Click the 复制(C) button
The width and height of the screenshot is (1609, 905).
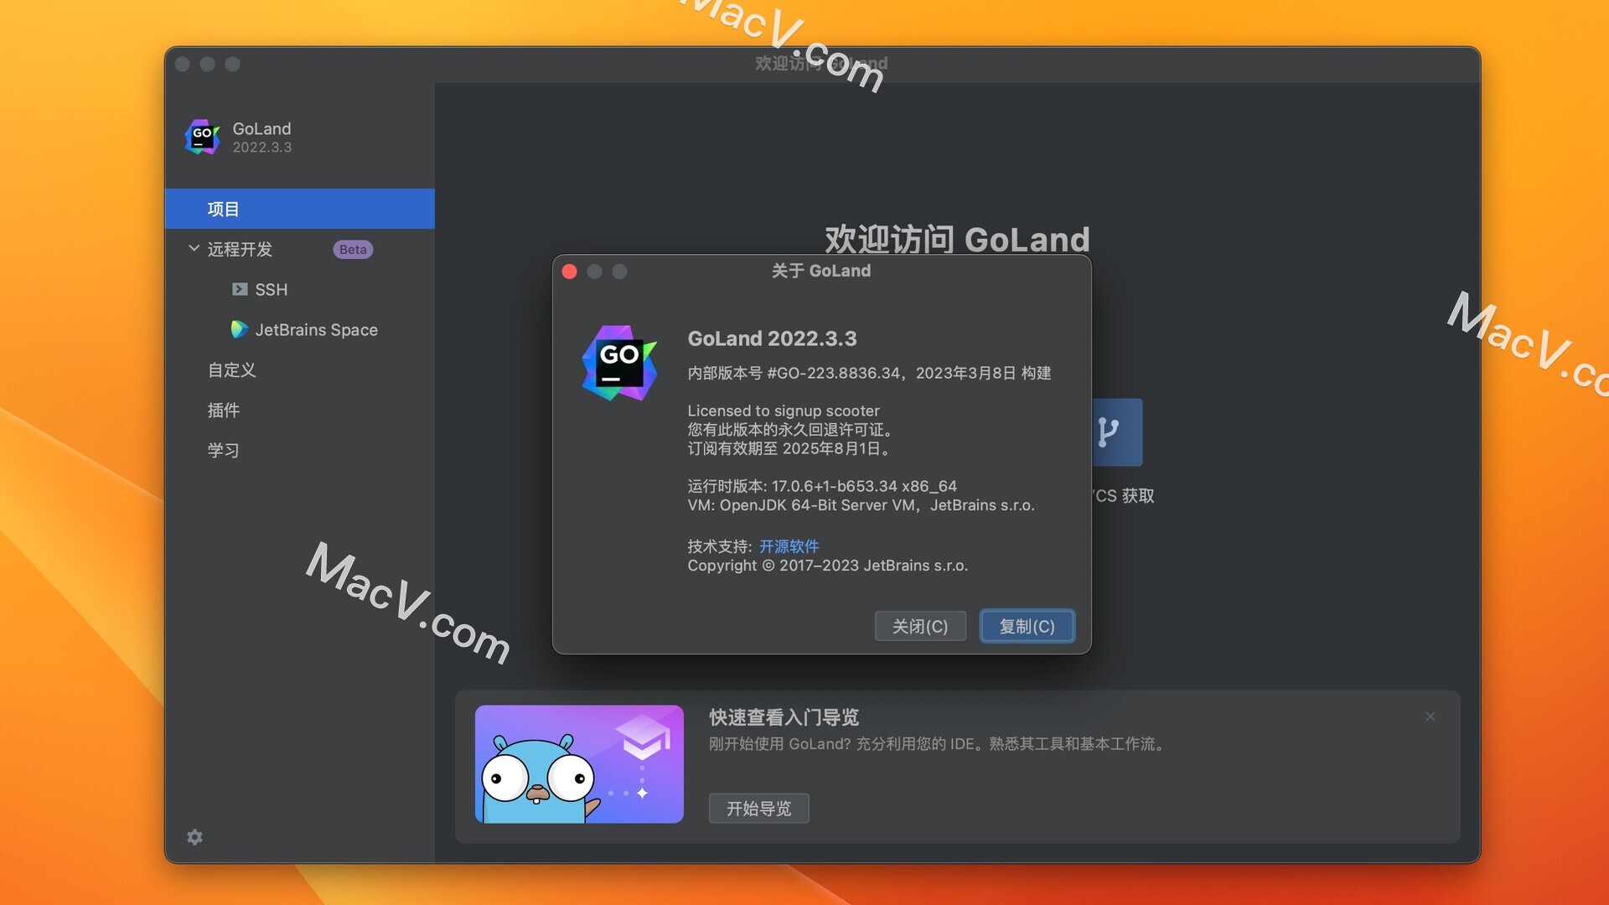1027,626
